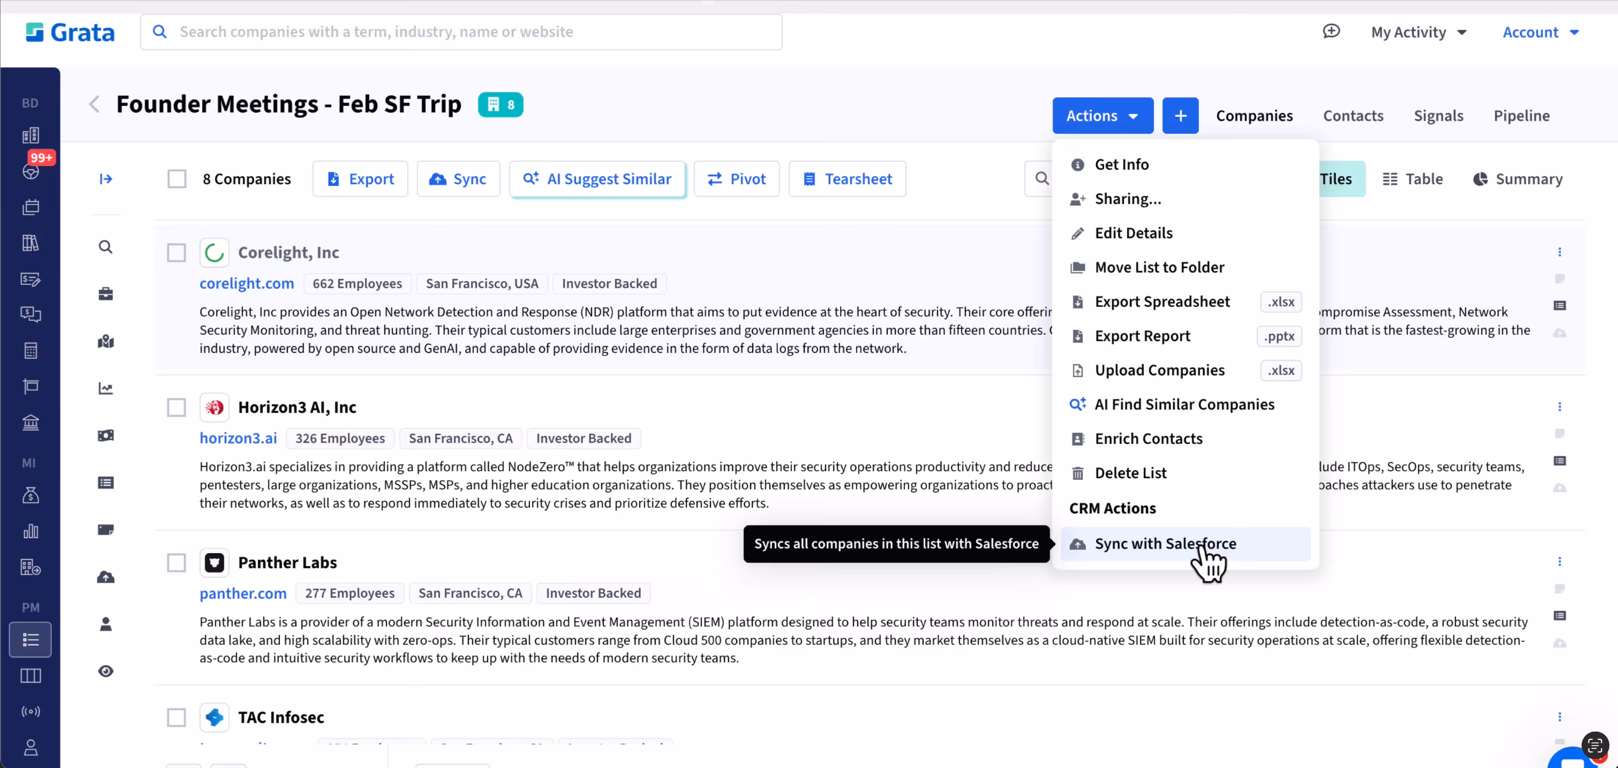This screenshot has height=768, width=1618.
Task: Click the bank institution icon in left sidebar
Action: (x=30, y=423)
